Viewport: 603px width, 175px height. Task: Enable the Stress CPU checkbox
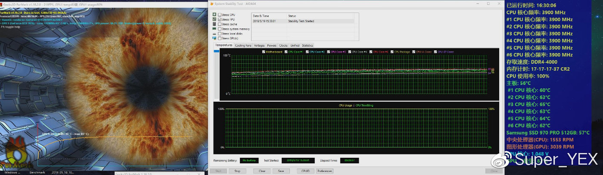[220, 15]
